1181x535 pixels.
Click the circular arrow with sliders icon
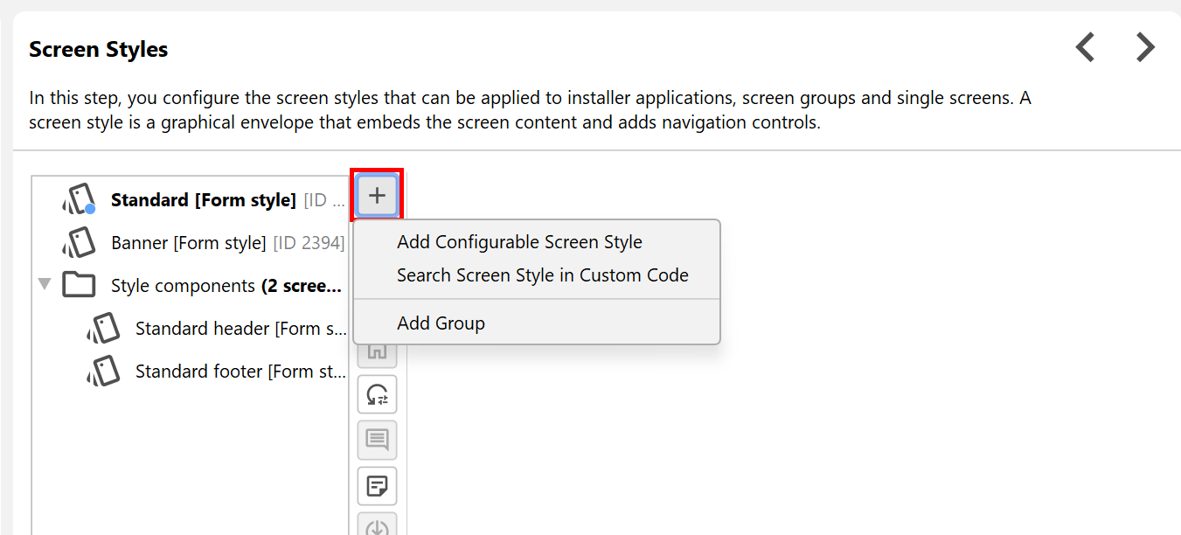pos(377,395)
